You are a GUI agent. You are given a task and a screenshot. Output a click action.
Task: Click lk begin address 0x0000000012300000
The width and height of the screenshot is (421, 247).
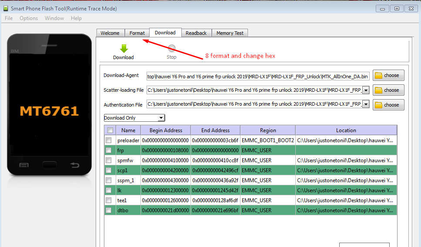(165, 190)
